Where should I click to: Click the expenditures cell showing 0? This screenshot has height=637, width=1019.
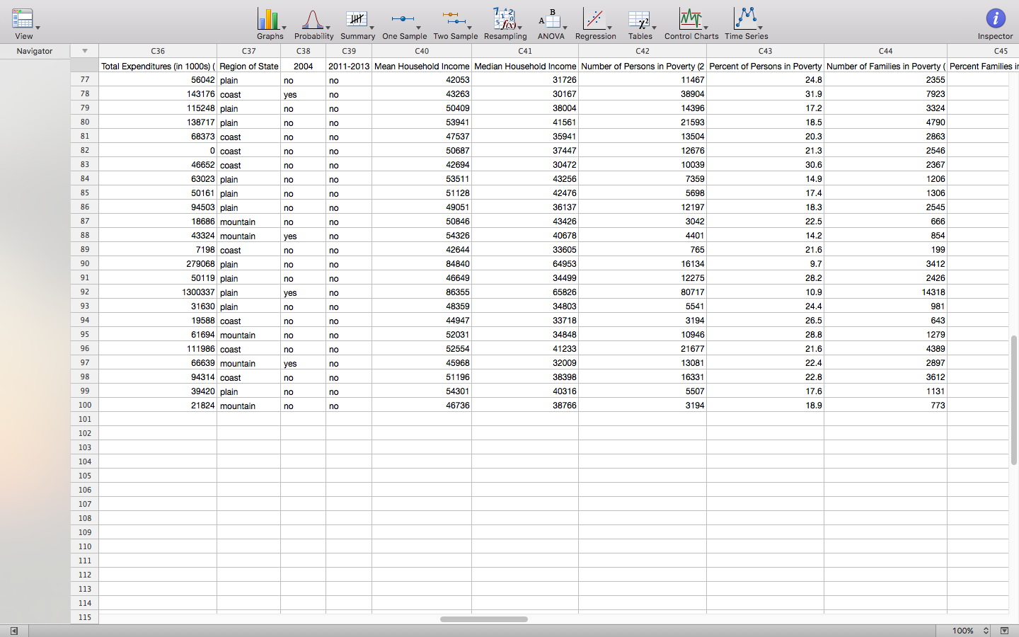coord(158,151)
